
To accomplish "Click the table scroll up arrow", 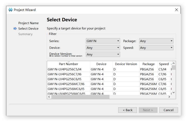I will [174, 63].
